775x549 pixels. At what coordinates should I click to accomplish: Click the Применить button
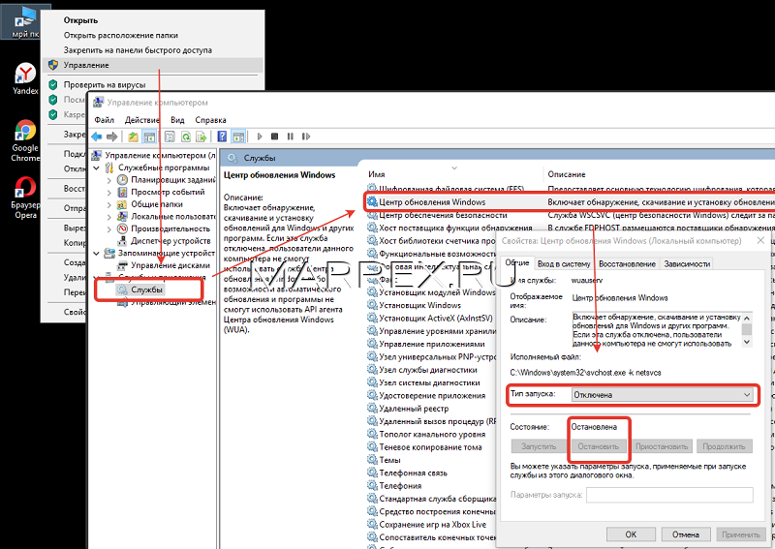(x=740, y=534)
